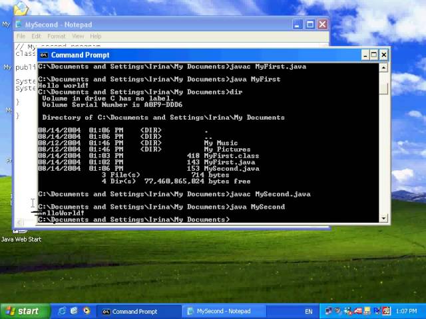The image size is (426, 319).
Task: Open the Start menu
Action: [x=25, y=311]
